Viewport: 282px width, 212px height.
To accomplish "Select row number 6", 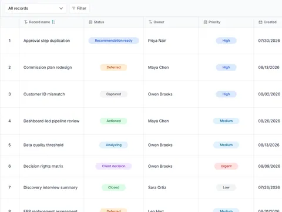I will (9, 166).
